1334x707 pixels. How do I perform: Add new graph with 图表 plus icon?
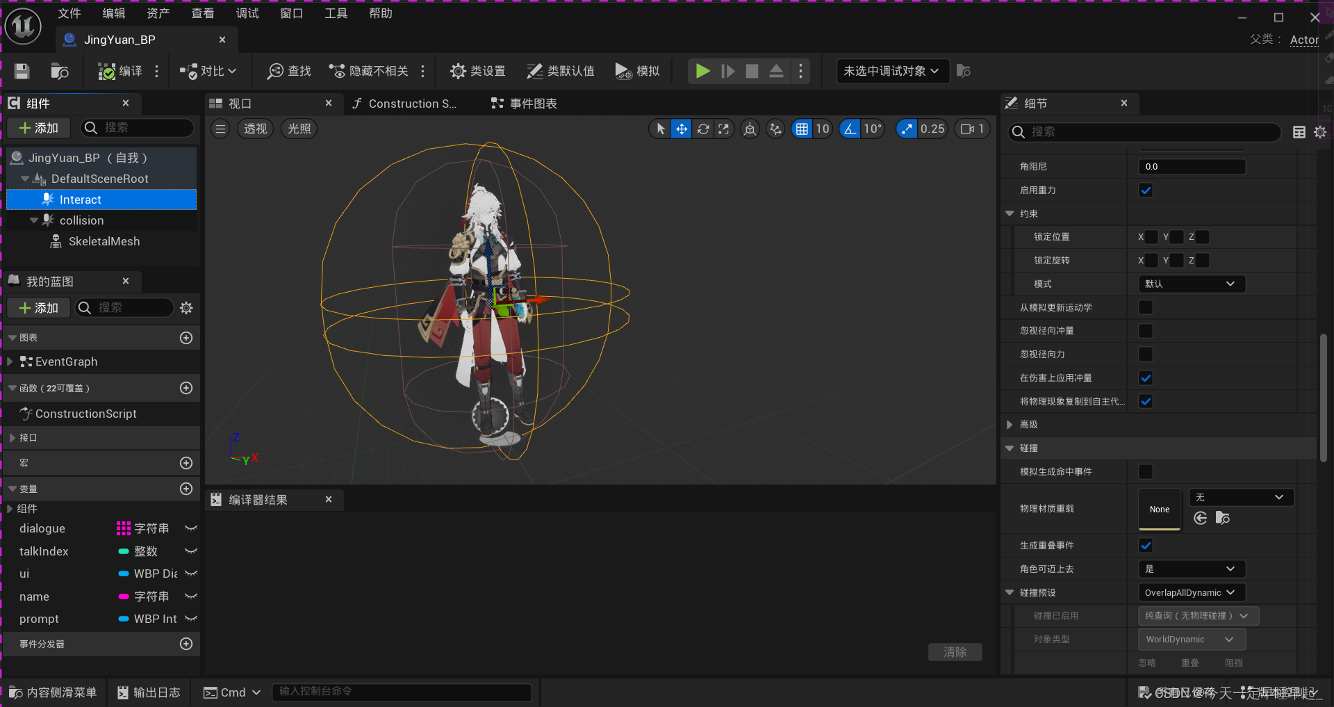[186, 338]
